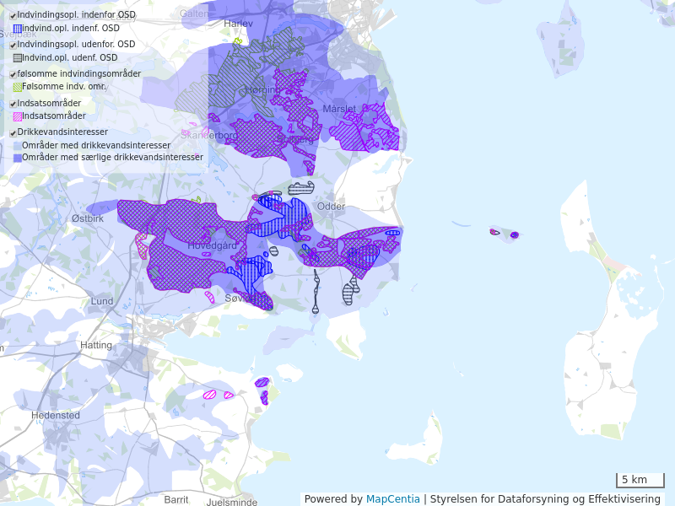Viewport: 675px width, 506px height.
Task: Click the Hatting town label
Action: [x=96, y=345]
